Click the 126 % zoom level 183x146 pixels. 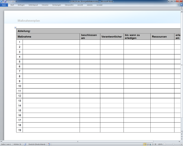[160, 144]
